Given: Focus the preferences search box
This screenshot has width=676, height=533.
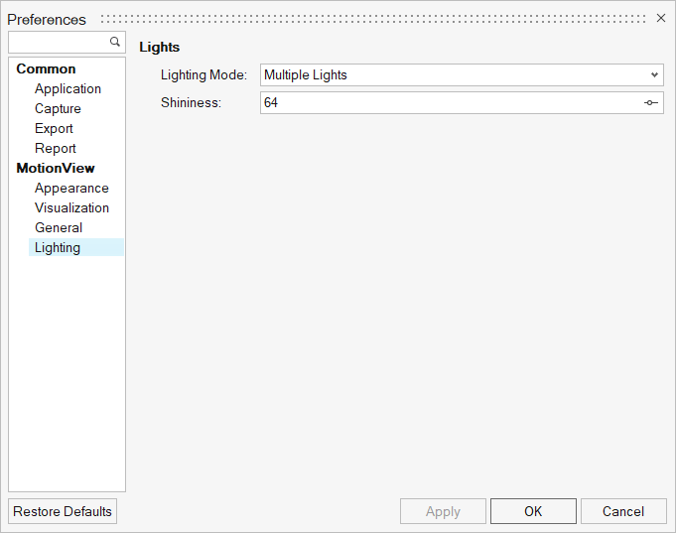Looking at the screenshot, I should [67, 43].
